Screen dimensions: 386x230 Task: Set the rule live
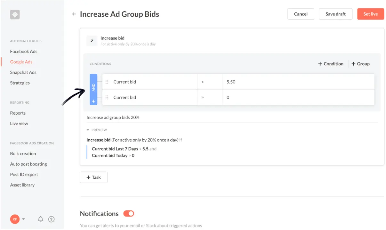(x=370, y=14)
